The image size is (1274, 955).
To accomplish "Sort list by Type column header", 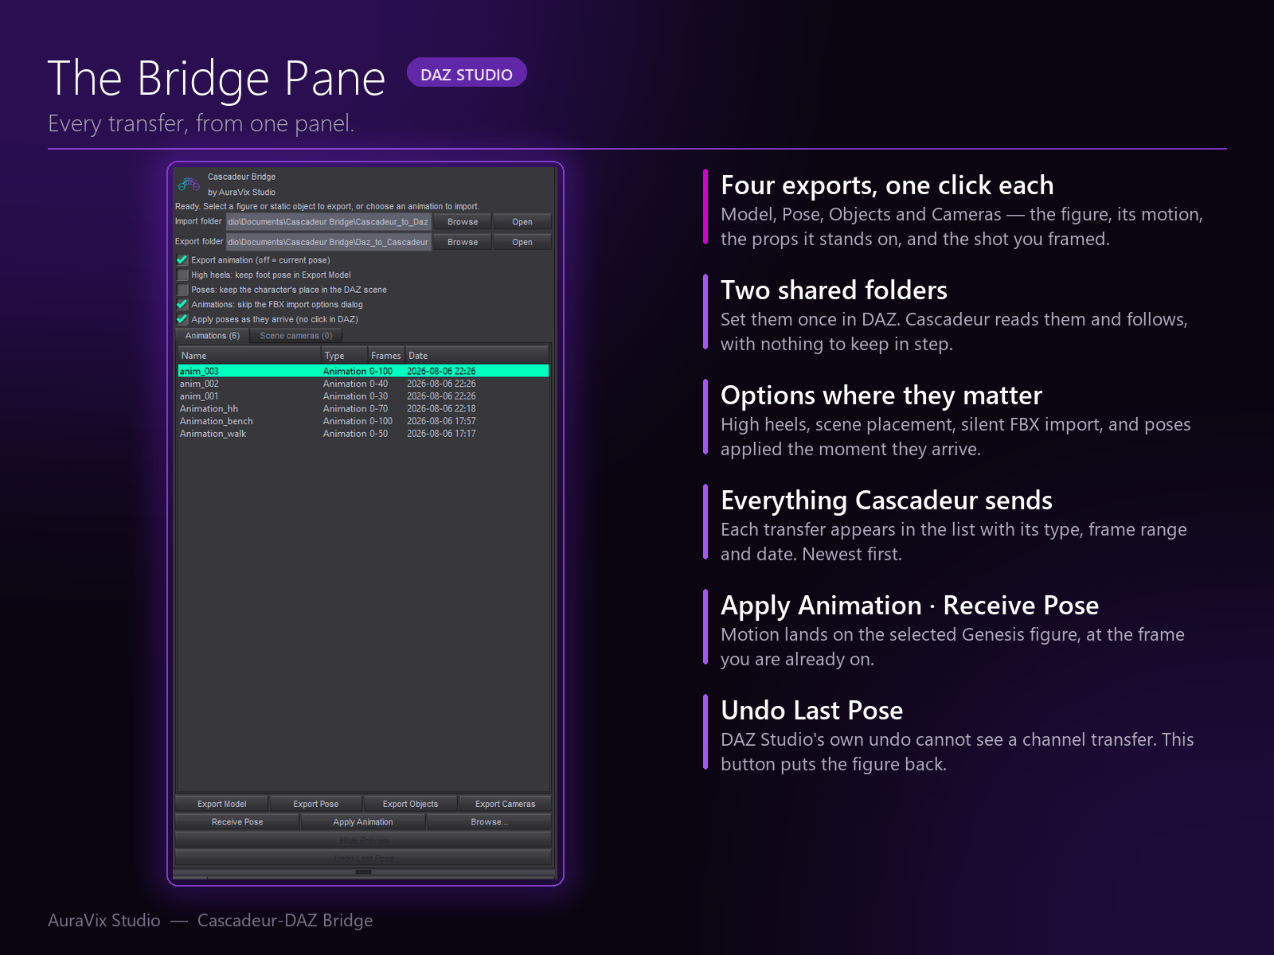I will click(x=345, y=356).
